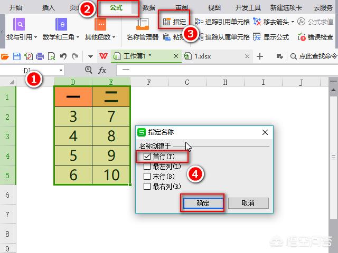
Task: Select row header 8
Action: point(8,234)
